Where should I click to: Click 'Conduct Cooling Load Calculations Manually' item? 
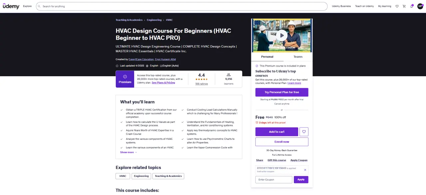212,111
